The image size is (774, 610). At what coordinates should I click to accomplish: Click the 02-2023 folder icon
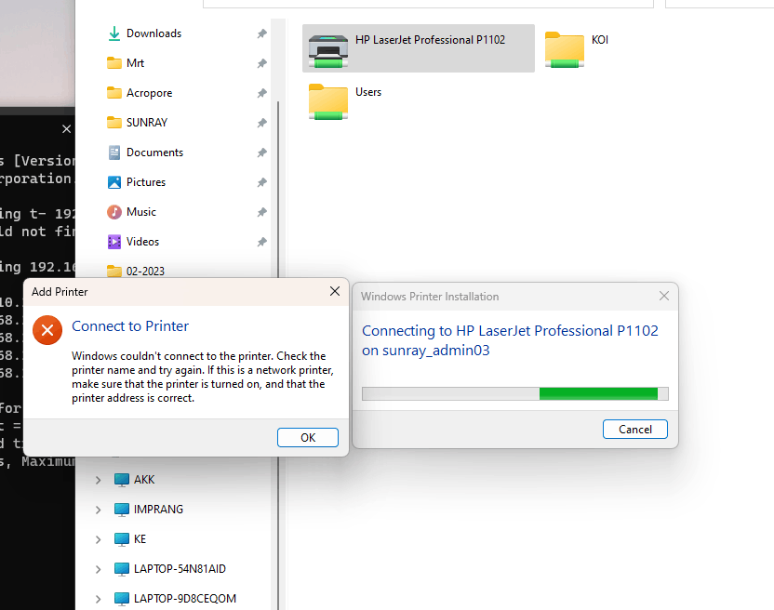coord(114,271)
